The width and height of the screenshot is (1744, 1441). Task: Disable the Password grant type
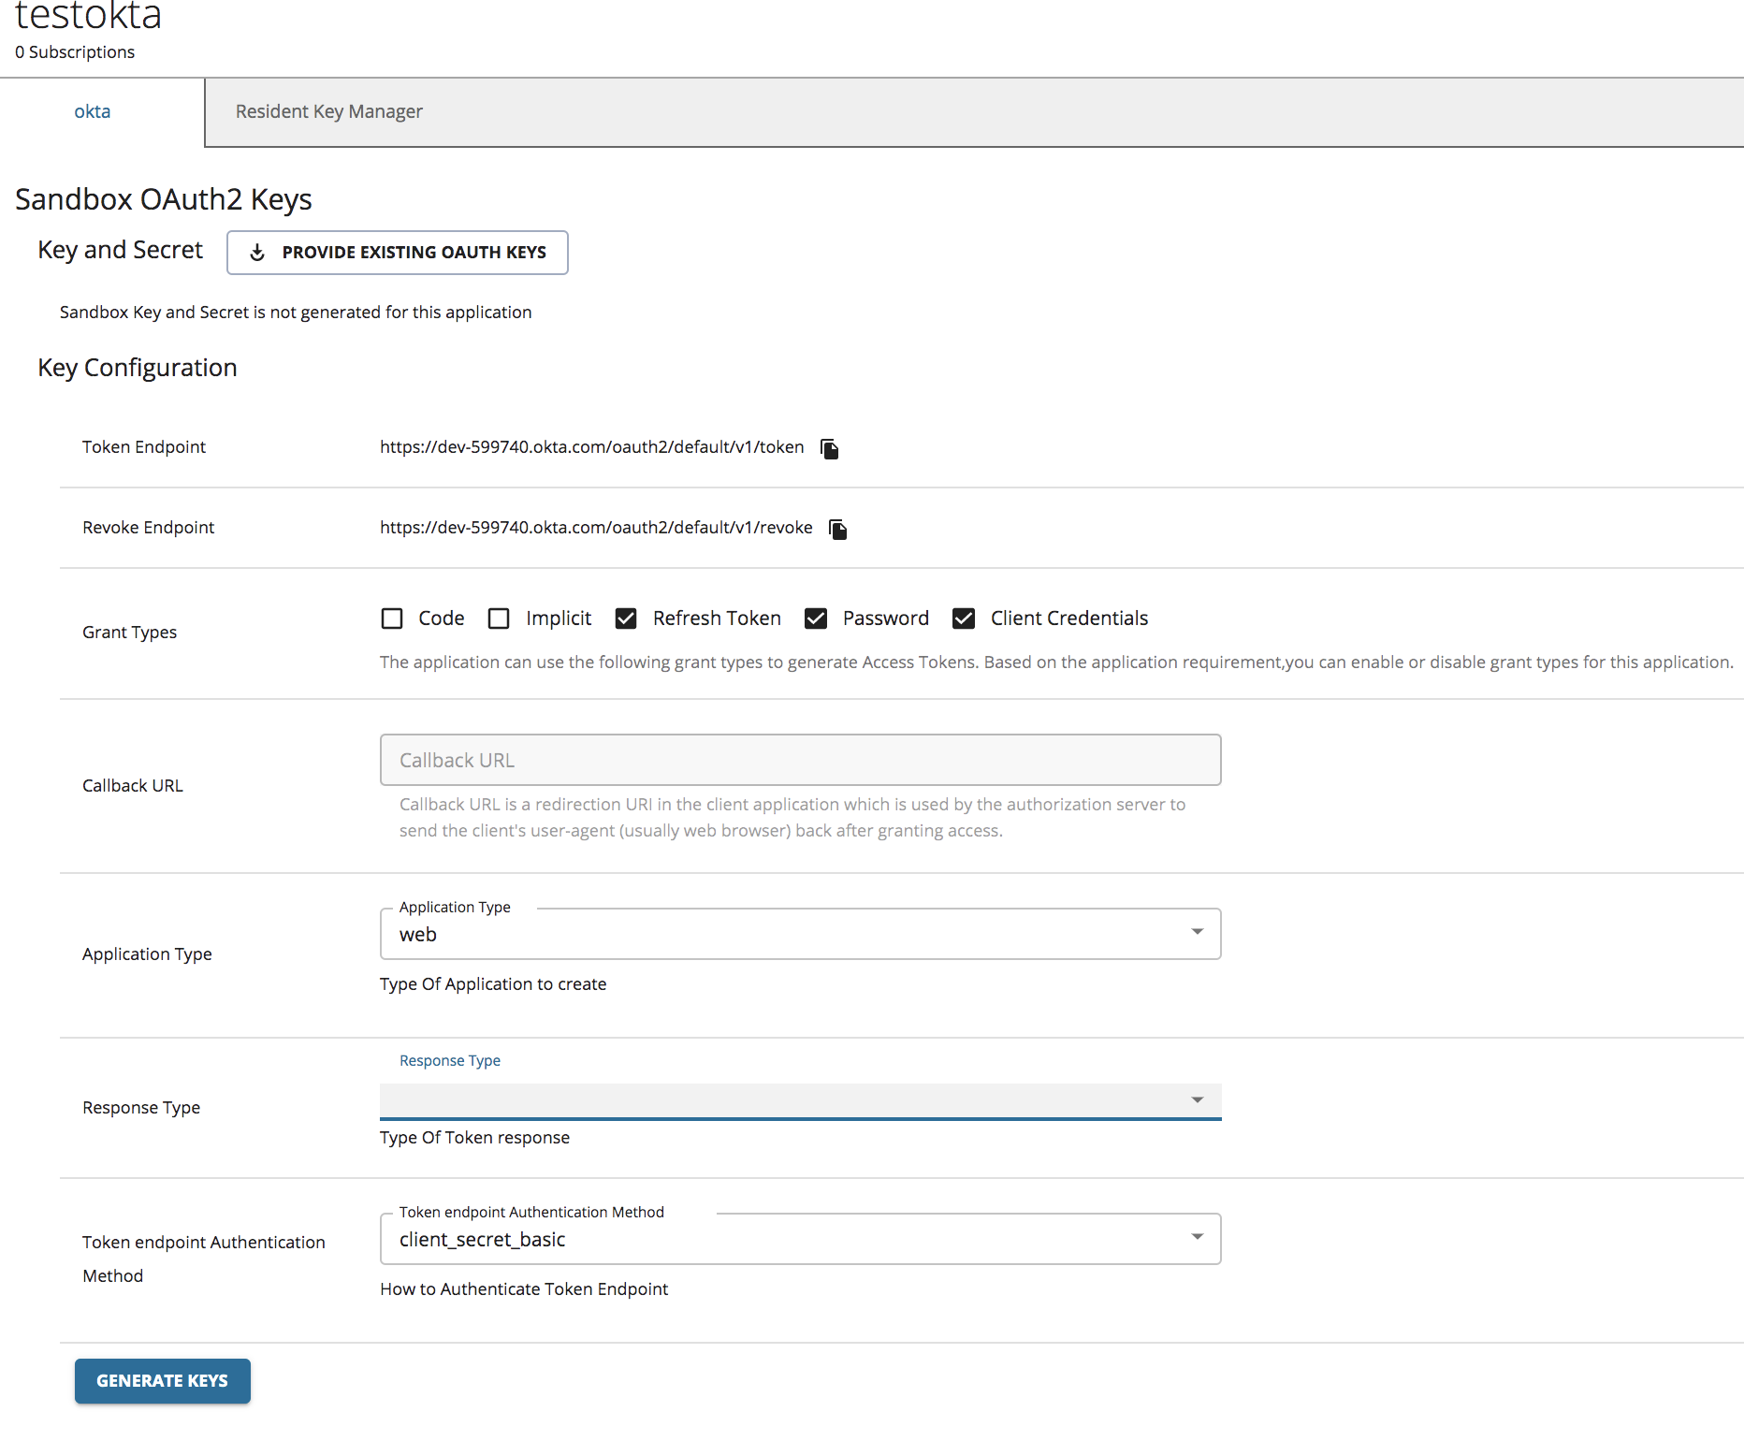coord(816,619)
